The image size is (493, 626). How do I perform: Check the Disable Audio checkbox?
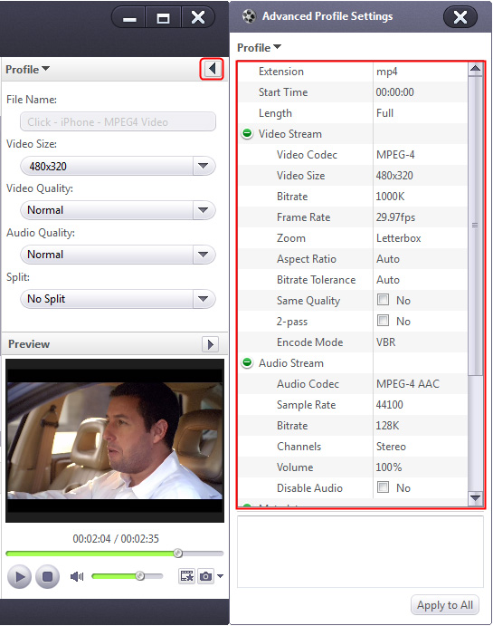point(383,487)
